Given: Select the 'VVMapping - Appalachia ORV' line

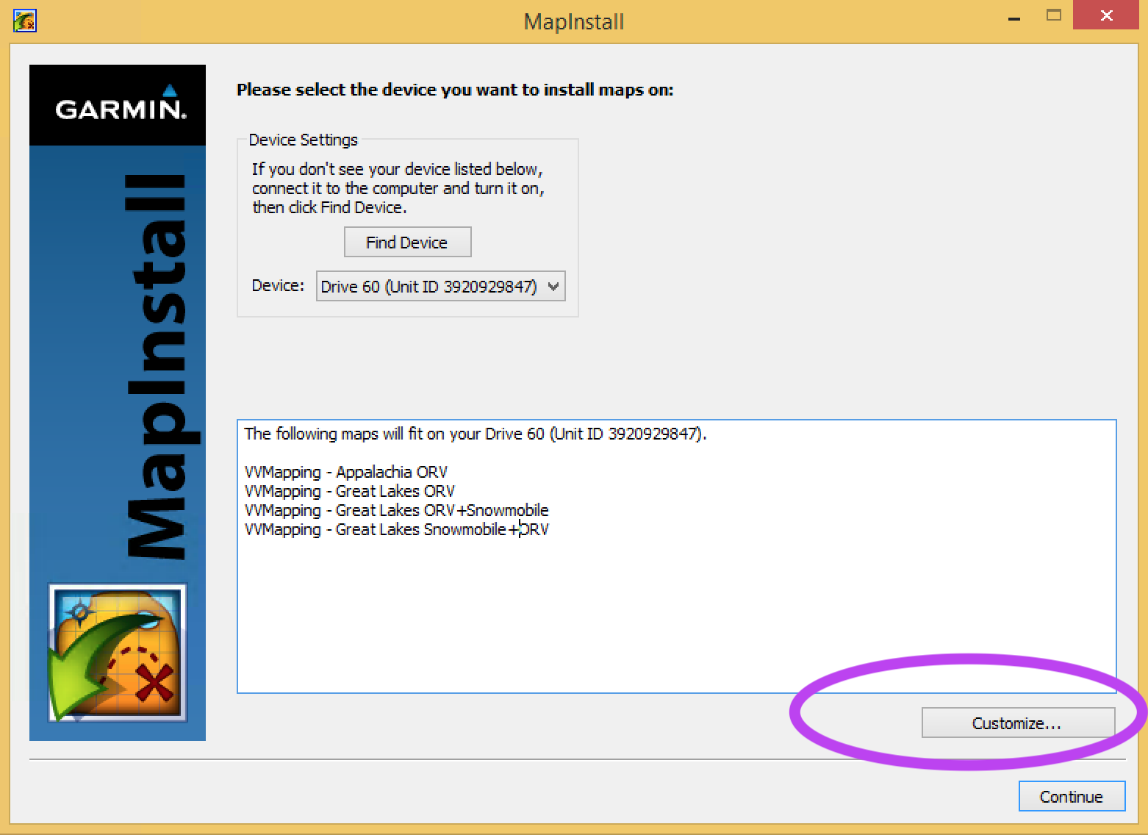Looking at the screenshot, I should (345, 472).
